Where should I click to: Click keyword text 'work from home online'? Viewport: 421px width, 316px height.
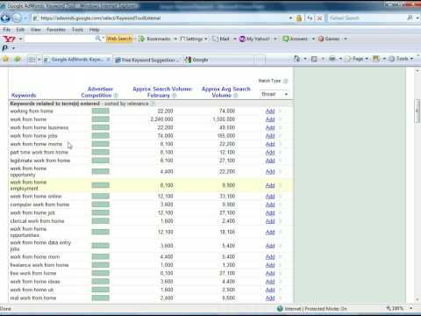coord(36,197)
